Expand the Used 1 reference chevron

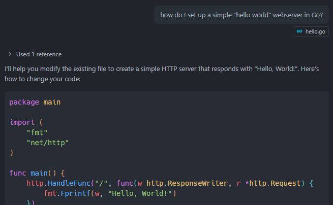[x=10, y=54]
